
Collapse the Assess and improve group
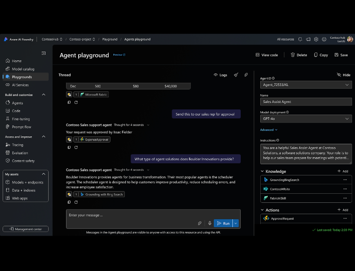[44, 137]
